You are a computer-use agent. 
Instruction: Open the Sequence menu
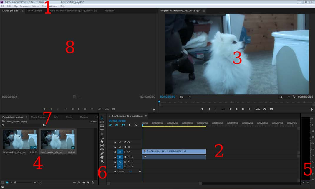[25, 6]
